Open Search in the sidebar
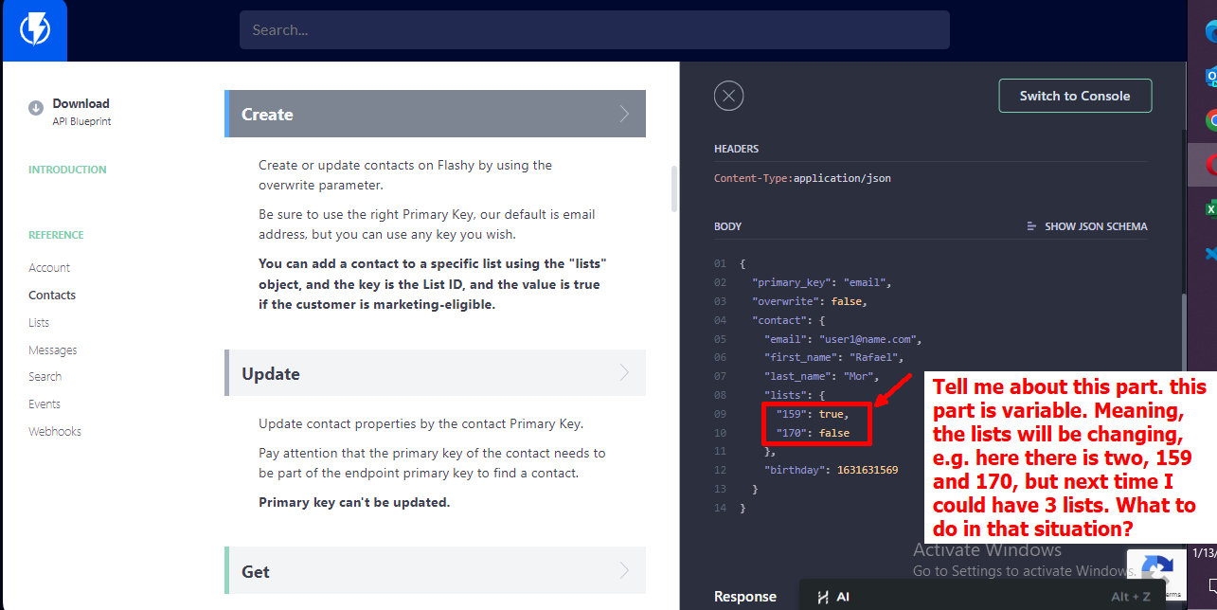1217x610 pixels. [45, 377]
